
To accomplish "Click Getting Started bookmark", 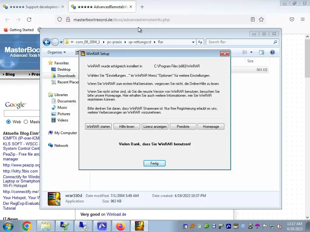I will (18, 30).
